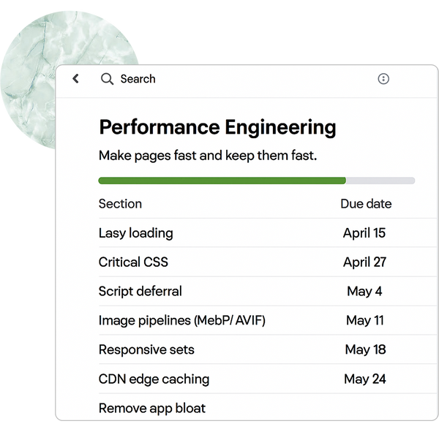Open the Lasy loading section

(136, 233)
